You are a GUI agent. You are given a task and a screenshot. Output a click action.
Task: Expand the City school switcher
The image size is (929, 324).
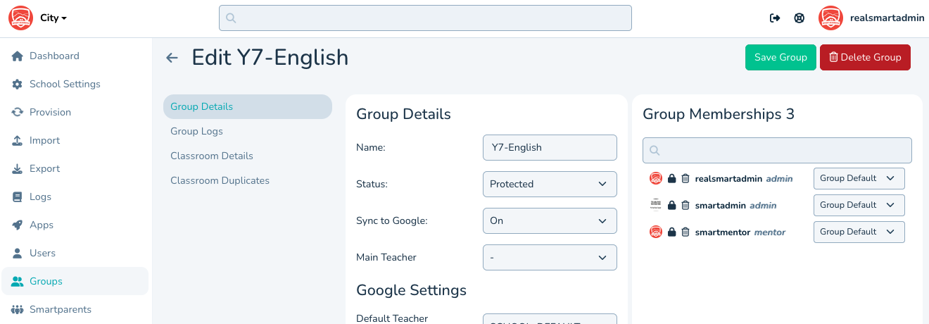pos(53,18)
